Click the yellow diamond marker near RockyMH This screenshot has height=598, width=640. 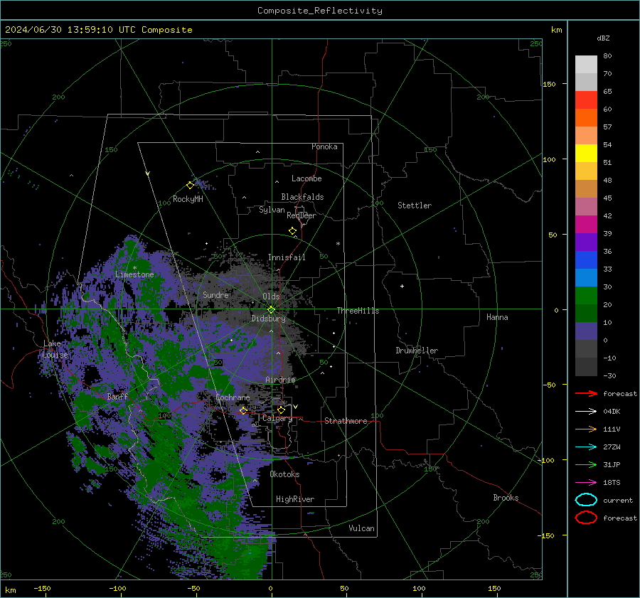point(190,186)
